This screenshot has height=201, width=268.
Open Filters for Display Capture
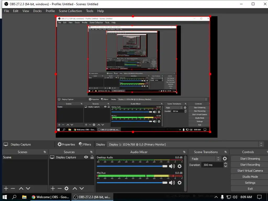click(x=85, y=144)
